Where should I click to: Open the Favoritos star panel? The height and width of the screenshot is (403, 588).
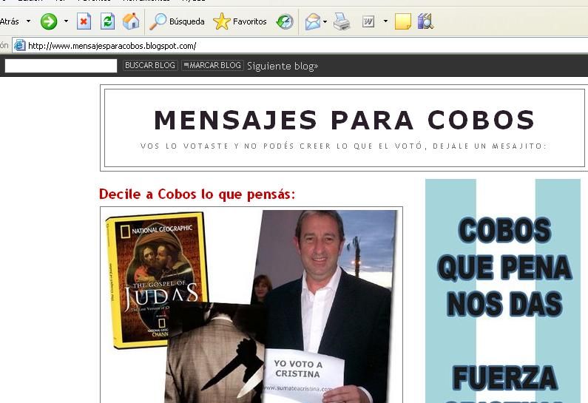click(x=240, y=21)
